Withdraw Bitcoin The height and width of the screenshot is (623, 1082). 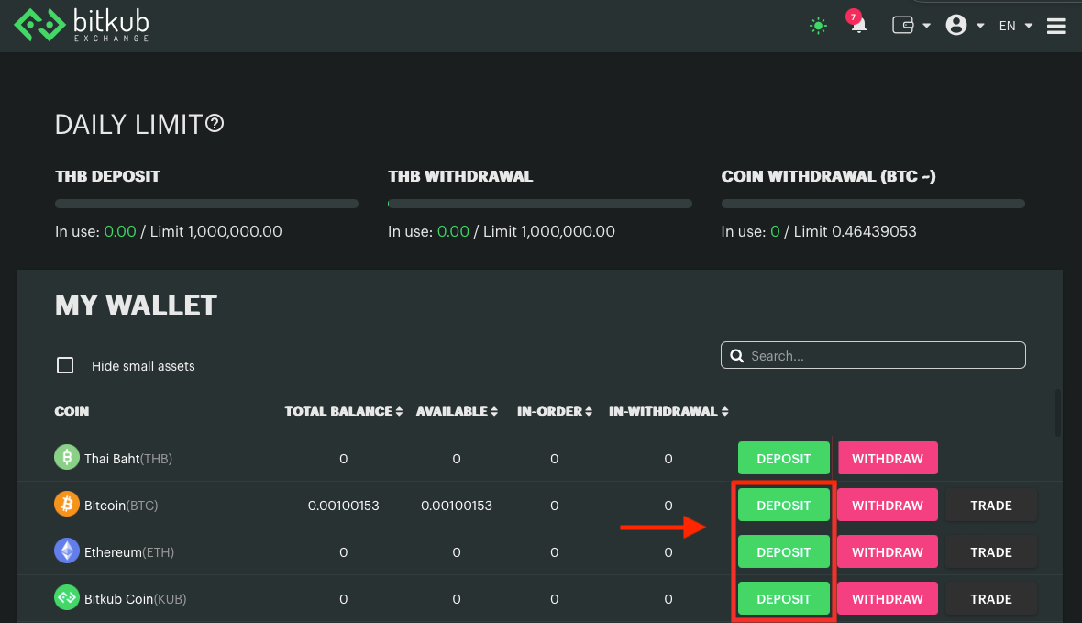coord(888,505)
